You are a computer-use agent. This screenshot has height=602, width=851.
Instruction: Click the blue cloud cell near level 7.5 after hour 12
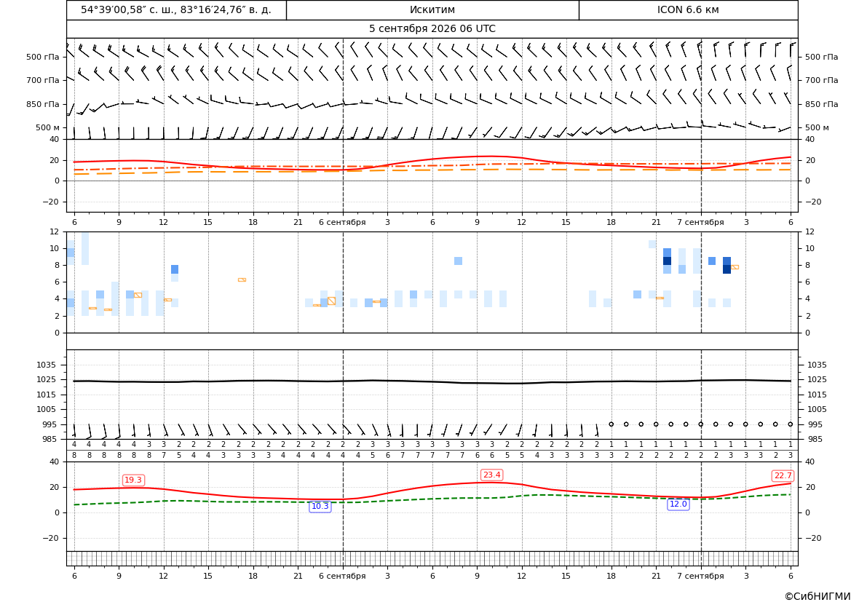click(175, 269)
